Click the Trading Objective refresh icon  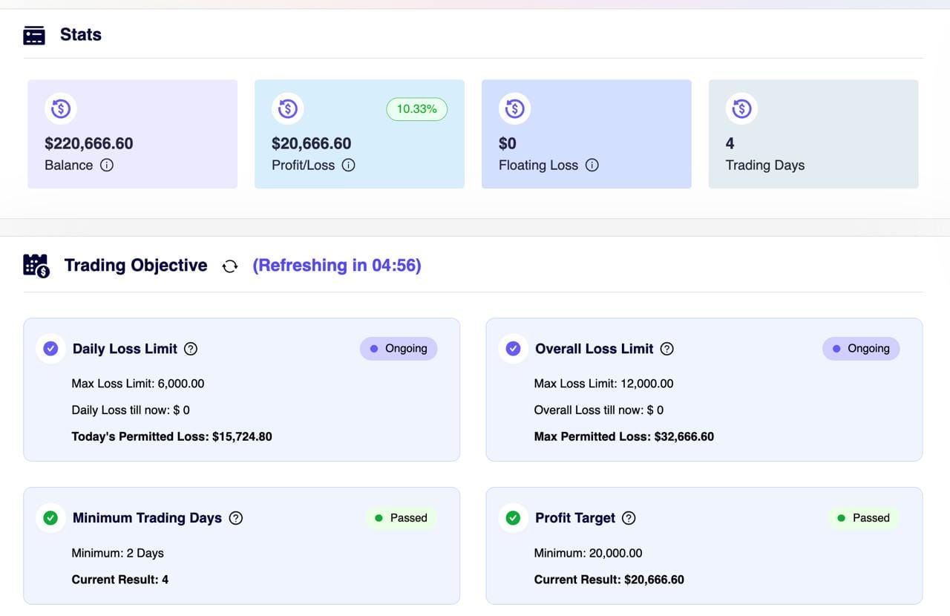230,266
